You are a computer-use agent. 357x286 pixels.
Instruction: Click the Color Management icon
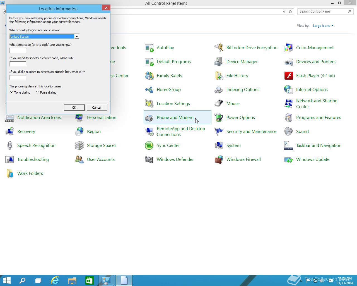[289, 48]
